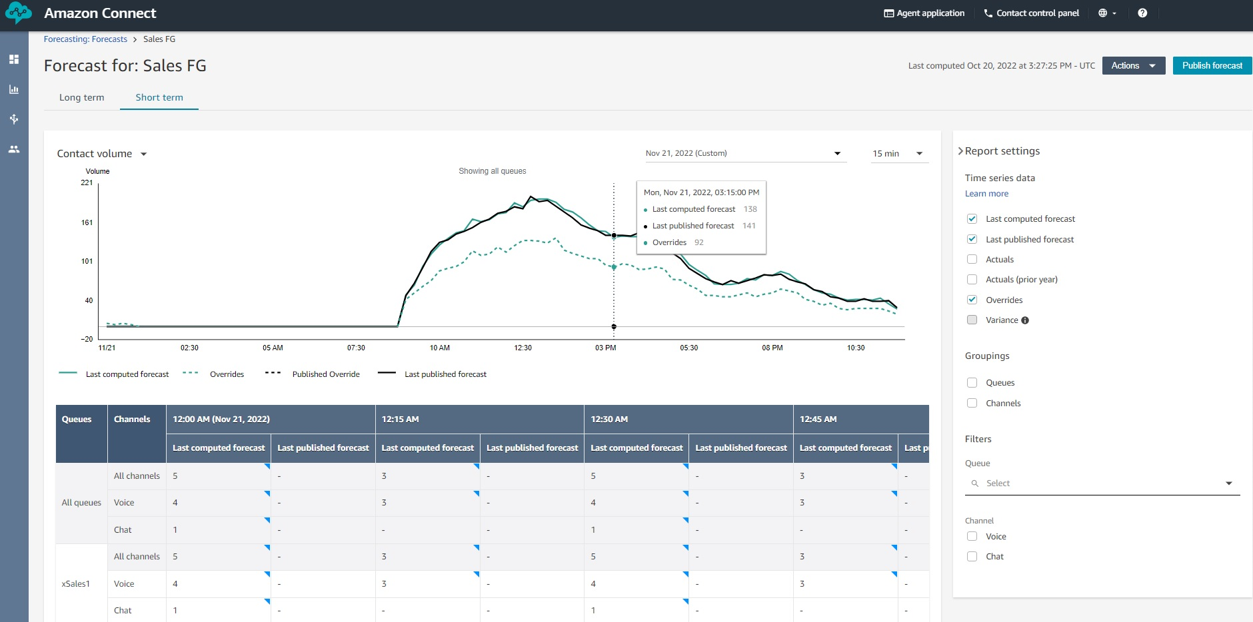The image size is (1253, 622).
Task: Click xSales1 All channels 12:00 AM computed cell
Action: pyautogui.click(x=219, y=557)
